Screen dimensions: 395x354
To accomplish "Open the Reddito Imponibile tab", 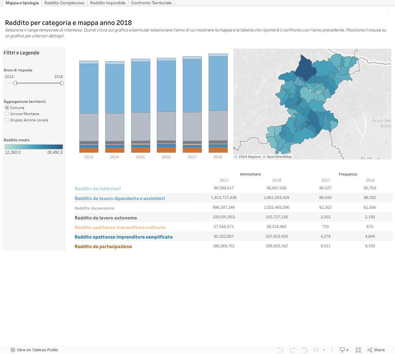I will (x=108, y=3).
